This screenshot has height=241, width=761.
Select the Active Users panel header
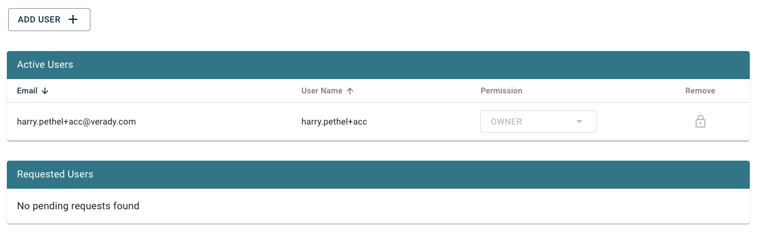click(x=378, y=65)
